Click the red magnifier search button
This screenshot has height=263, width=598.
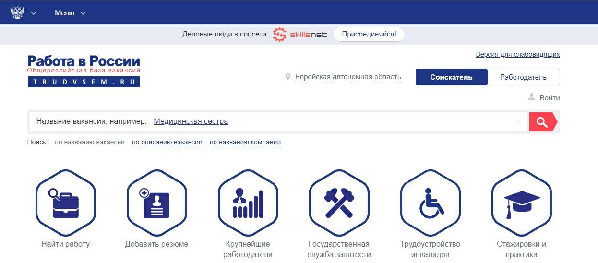click(543, 122)
